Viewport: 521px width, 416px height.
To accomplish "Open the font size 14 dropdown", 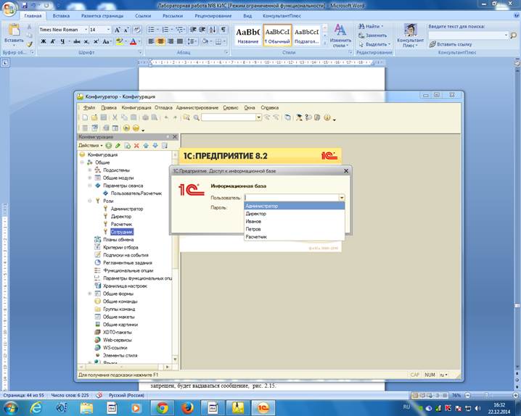I will point(108,30).
